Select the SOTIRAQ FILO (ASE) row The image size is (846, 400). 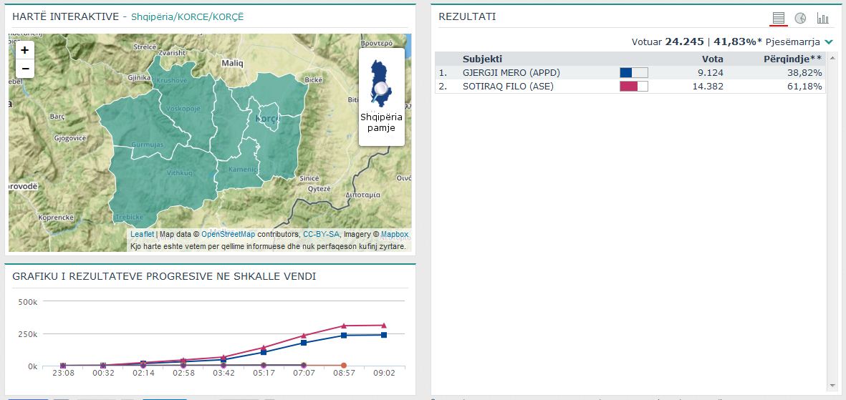pos(508,87)
